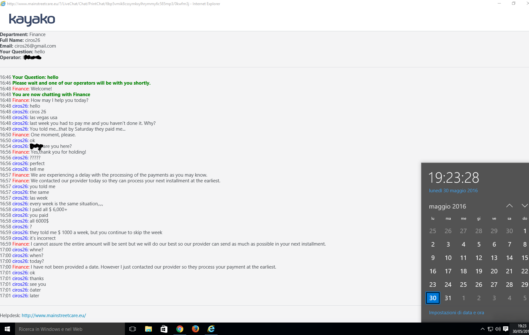Open volume control tray icon

[498, 329]
